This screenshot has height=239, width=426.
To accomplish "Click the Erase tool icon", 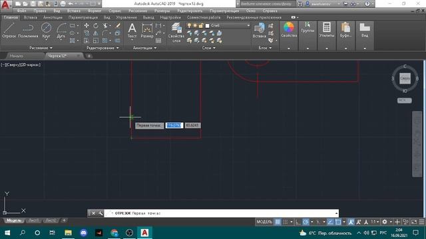I will (118, 25).
